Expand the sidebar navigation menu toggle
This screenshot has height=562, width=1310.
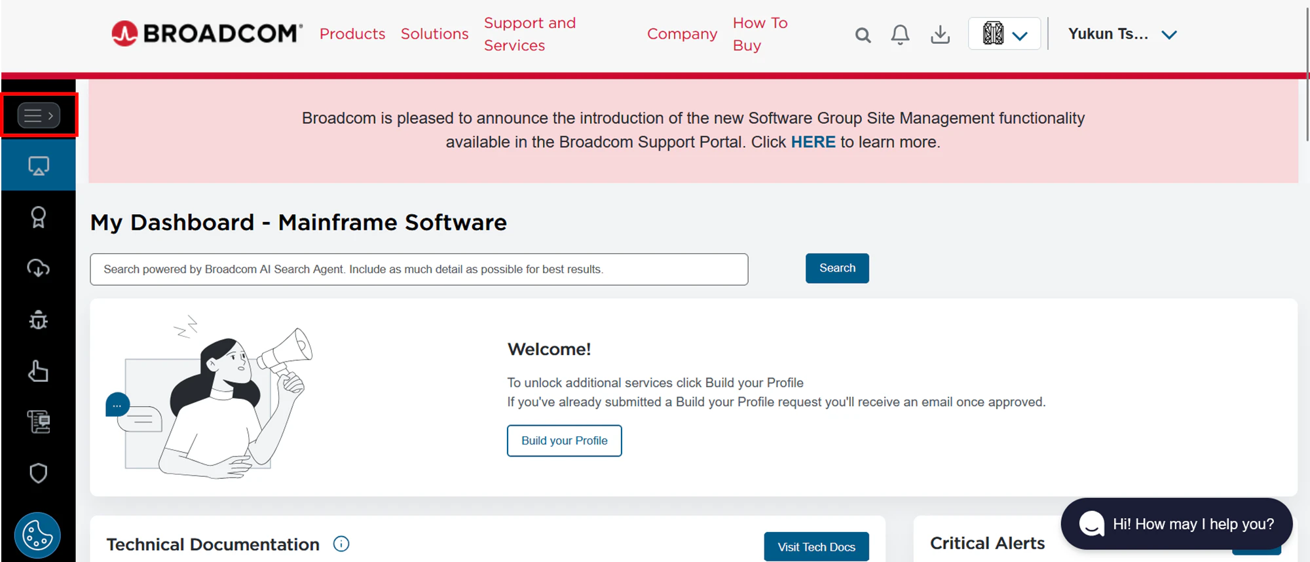39,115
